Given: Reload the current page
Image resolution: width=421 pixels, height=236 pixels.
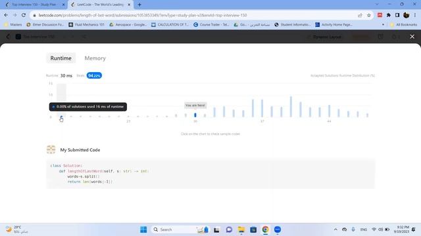Looking at the screenshot, I should (24, 15).
